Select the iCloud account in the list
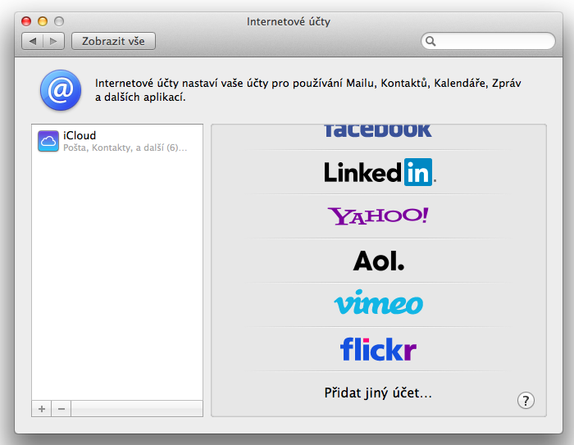The height and width of the screenshot is (445, 574). click(117, 141)
